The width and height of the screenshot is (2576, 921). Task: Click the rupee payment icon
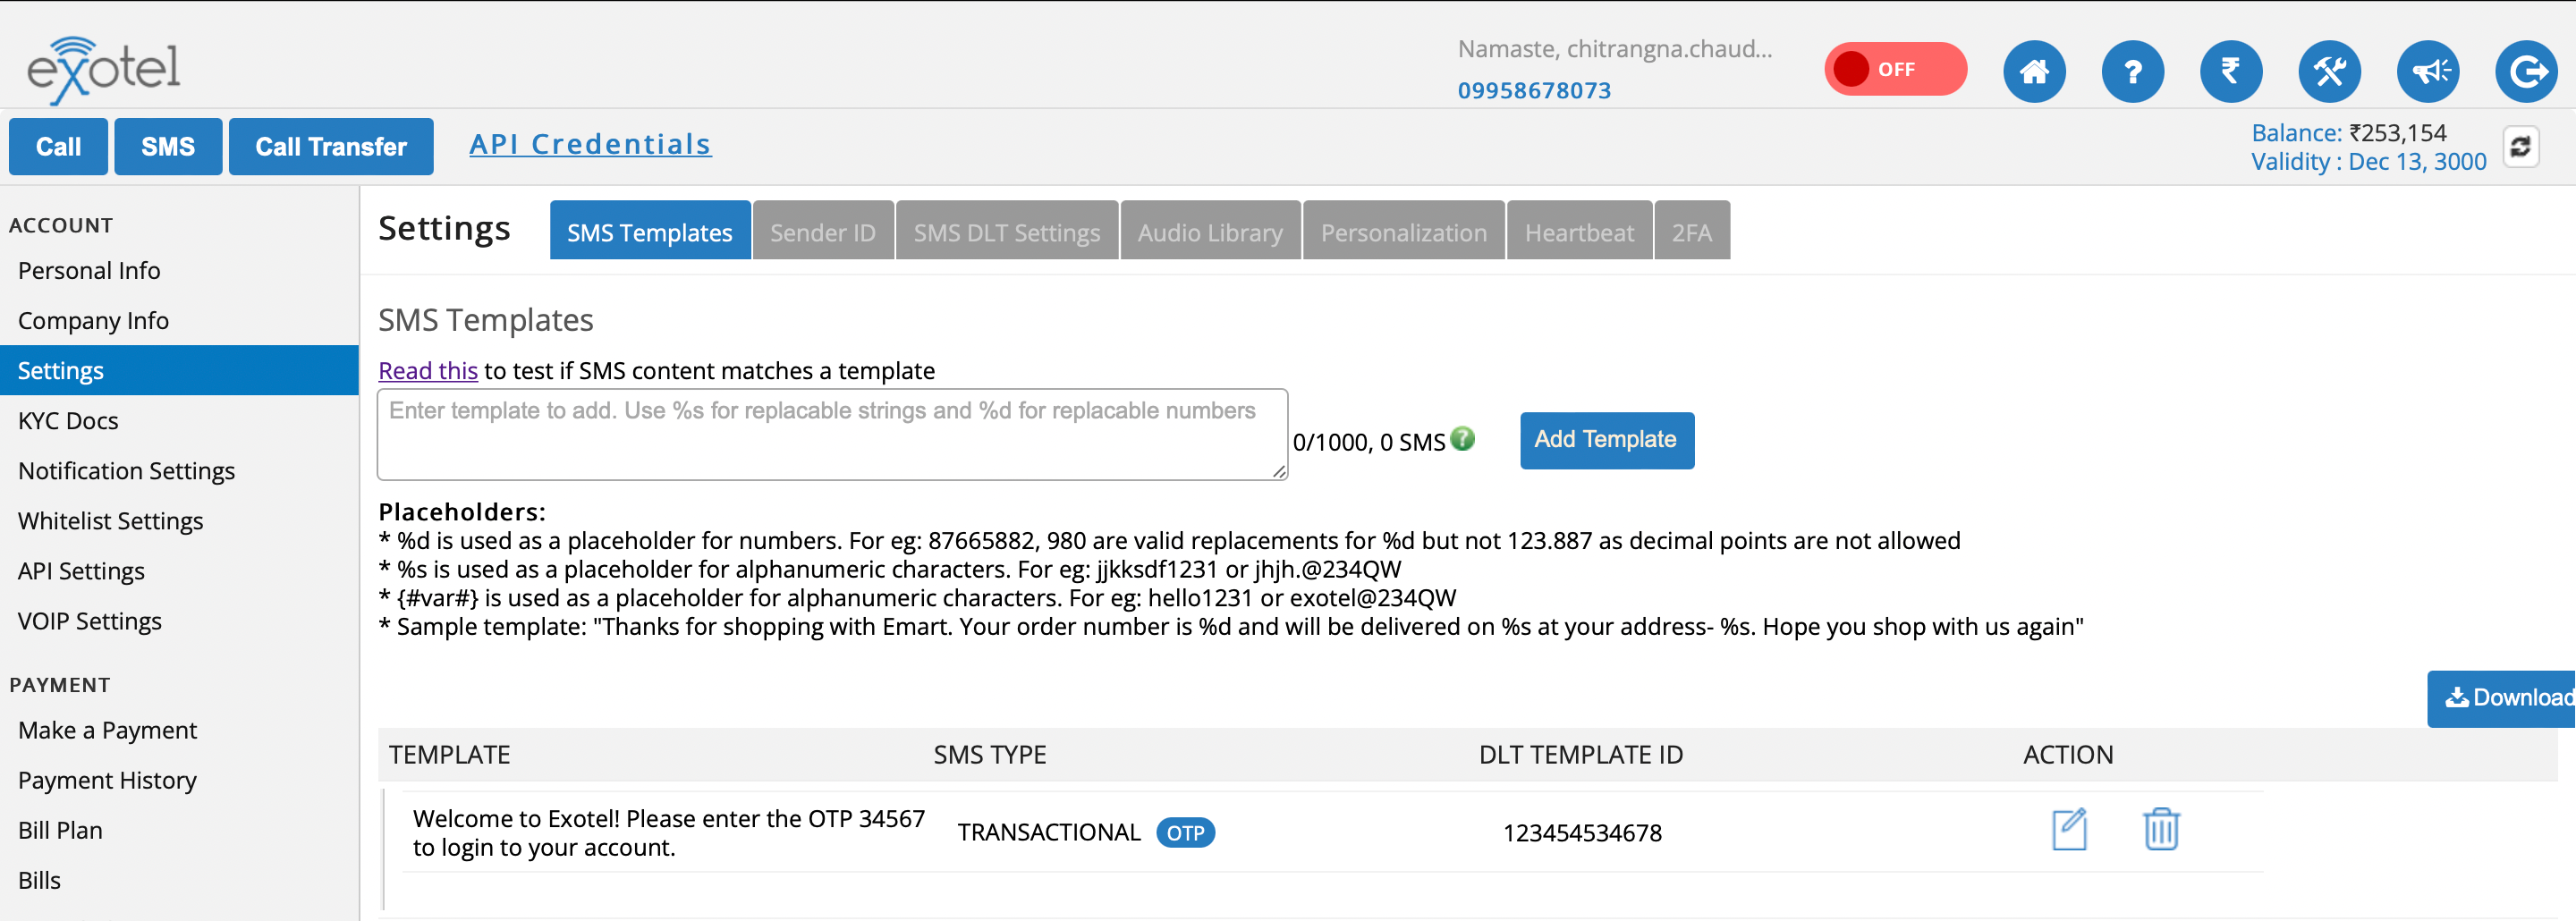click(x=2231, y=71)
